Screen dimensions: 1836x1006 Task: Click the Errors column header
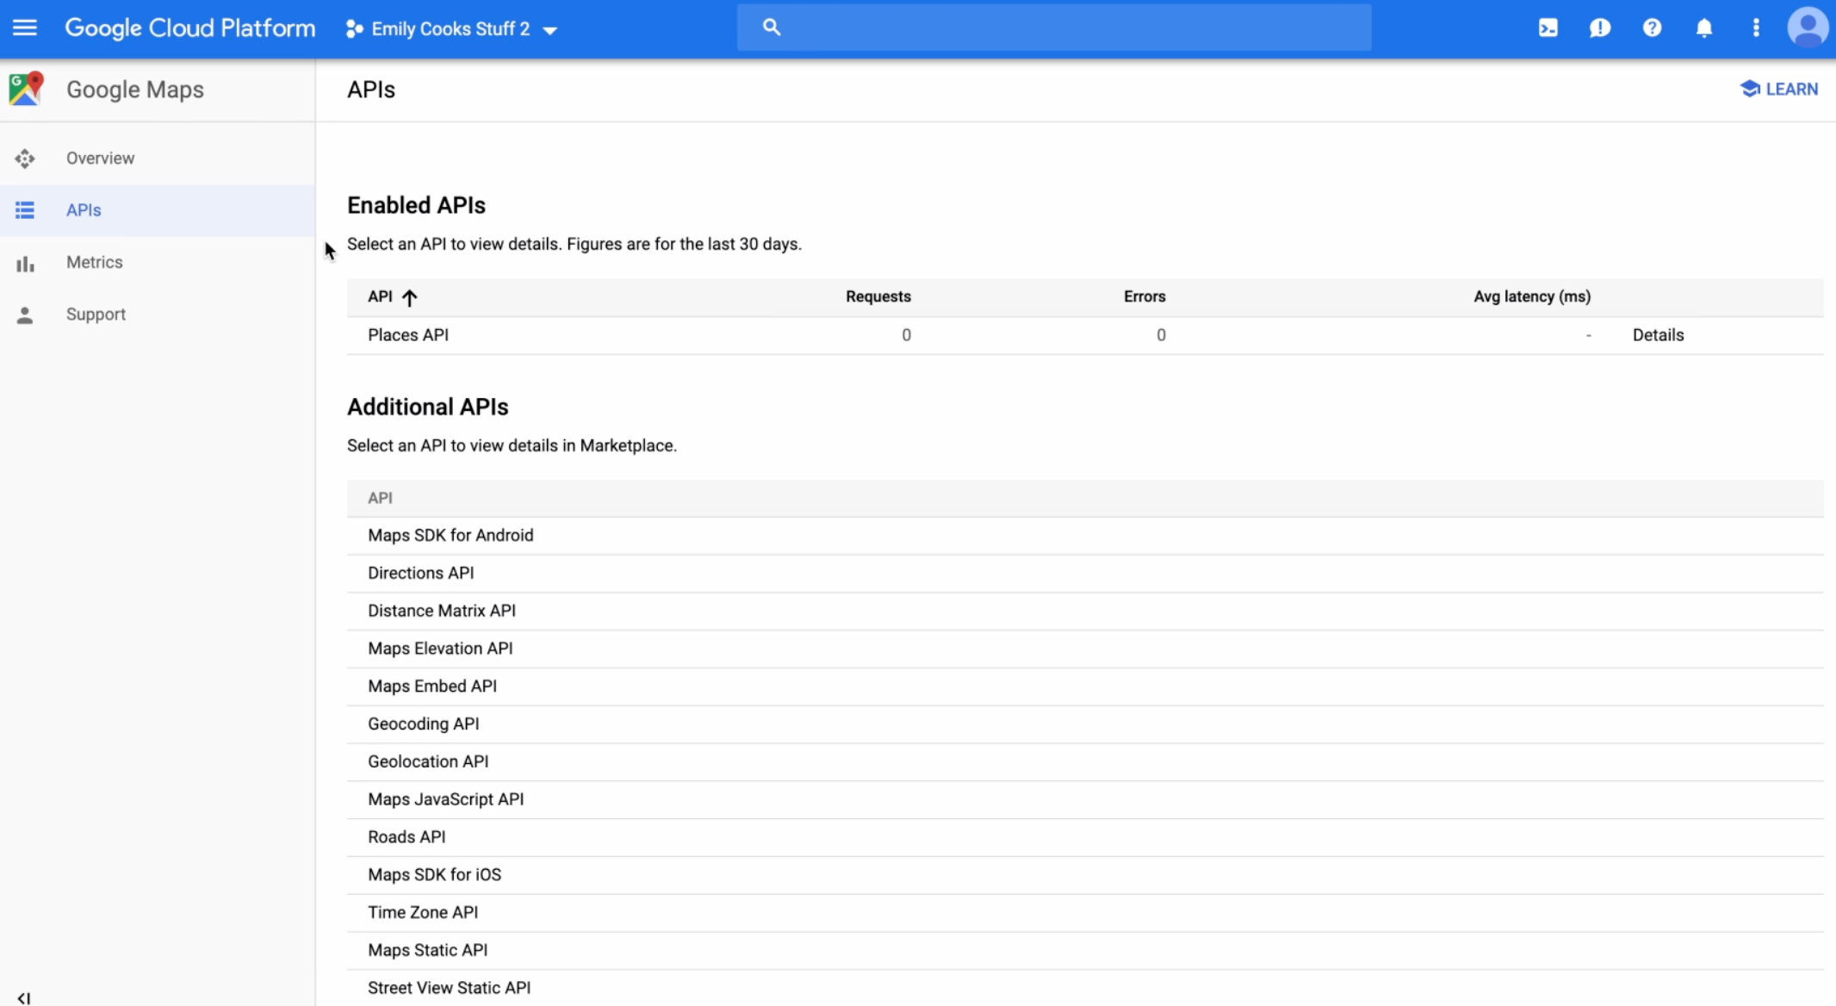(1144, 296)
